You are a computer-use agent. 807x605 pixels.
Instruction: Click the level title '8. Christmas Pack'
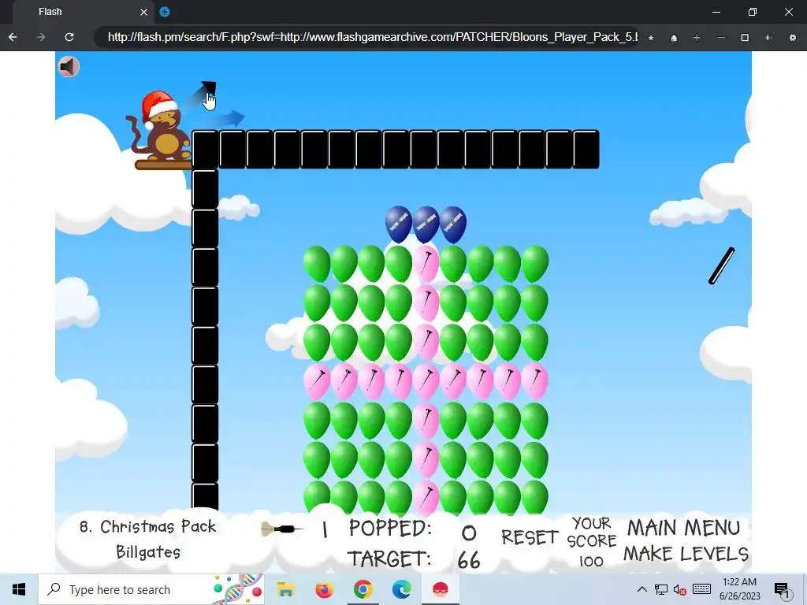[147, 526]
